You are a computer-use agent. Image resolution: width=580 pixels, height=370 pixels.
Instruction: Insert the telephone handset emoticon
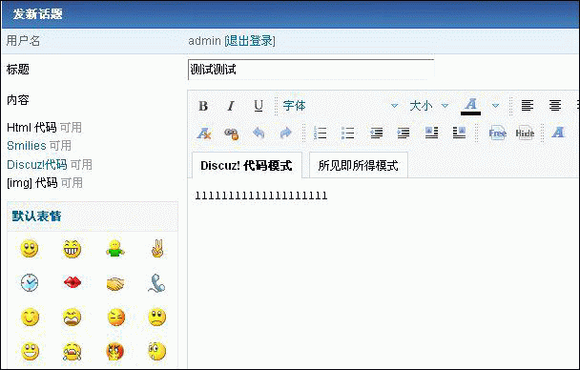click(x=156, y=283)
